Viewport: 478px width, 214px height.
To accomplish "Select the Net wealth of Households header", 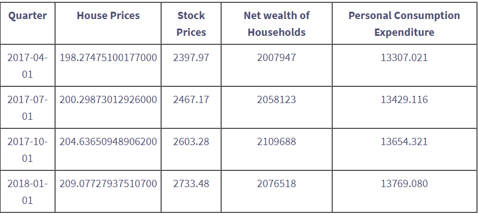I will [277, 24].
